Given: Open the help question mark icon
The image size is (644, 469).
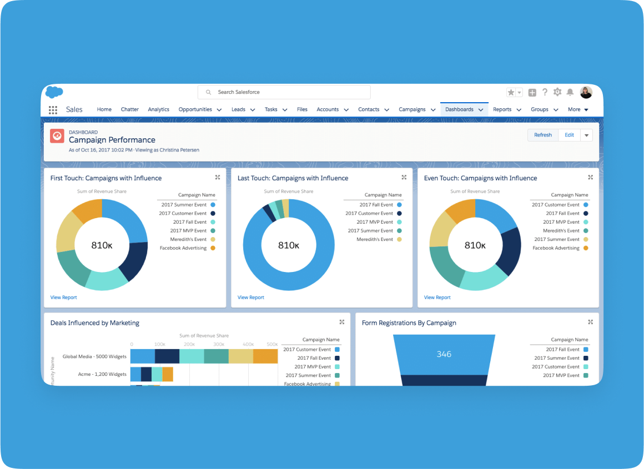Looking at the screenshot, I should click(x=545, y=92).
